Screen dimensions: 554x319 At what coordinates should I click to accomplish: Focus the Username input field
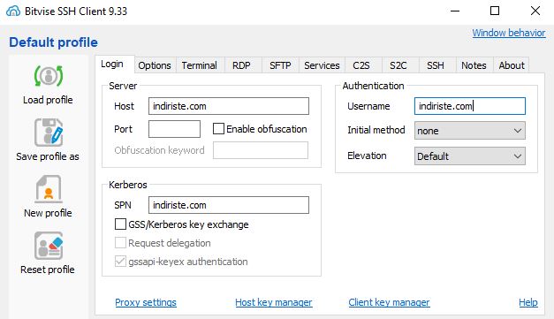[x=470, y=106]
